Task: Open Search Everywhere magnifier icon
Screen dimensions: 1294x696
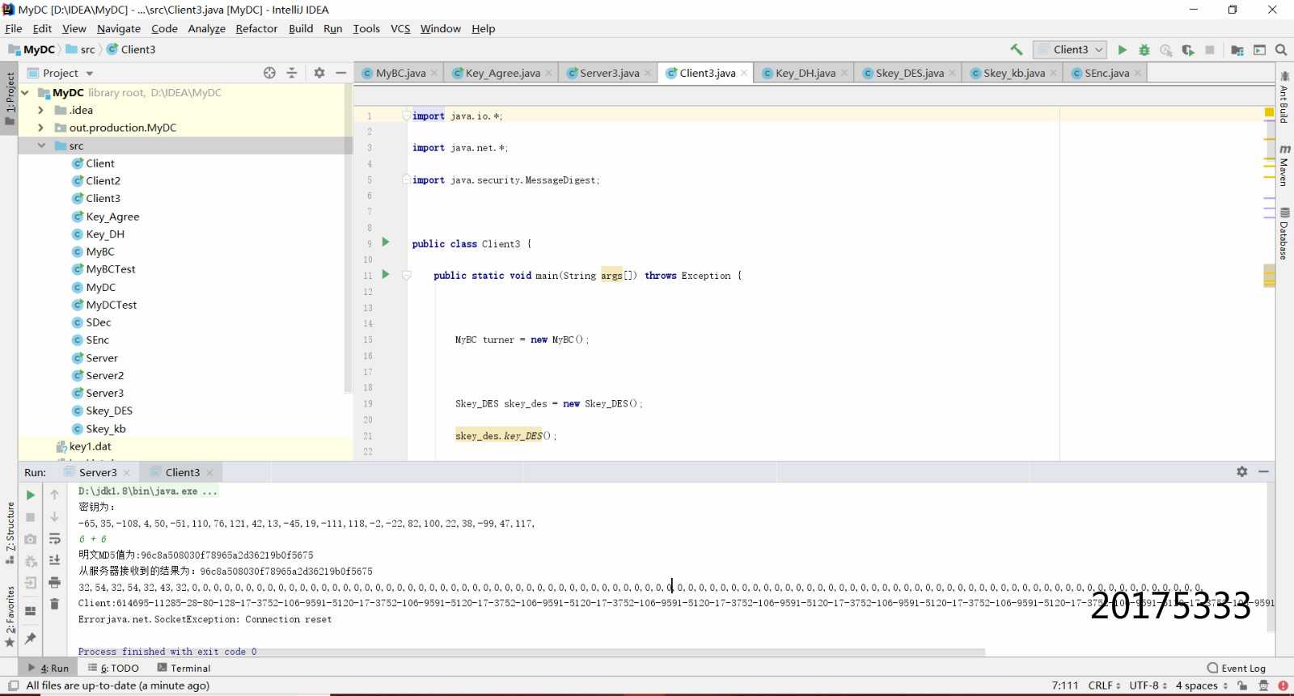Action: pyautogui.click(x=1281, y=50)
